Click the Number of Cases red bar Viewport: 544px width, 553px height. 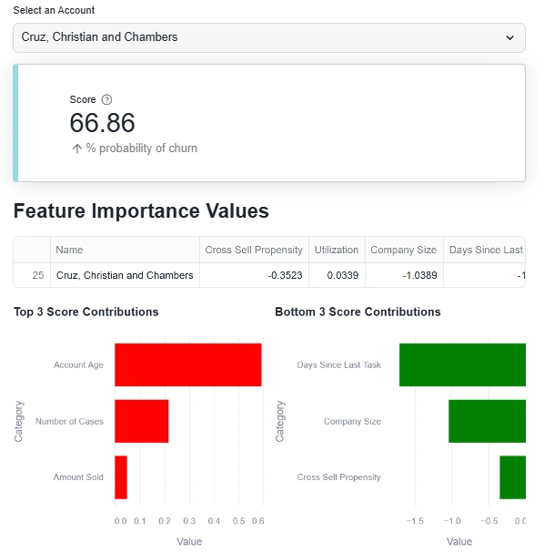(142, 421)
